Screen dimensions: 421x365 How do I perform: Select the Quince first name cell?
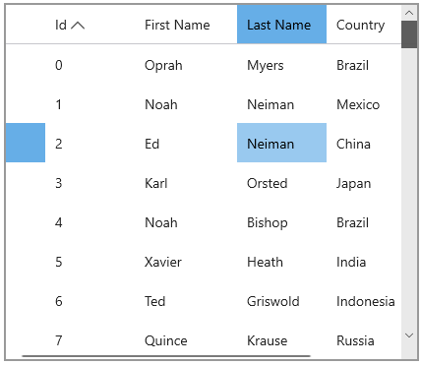[x=186, y=340]
